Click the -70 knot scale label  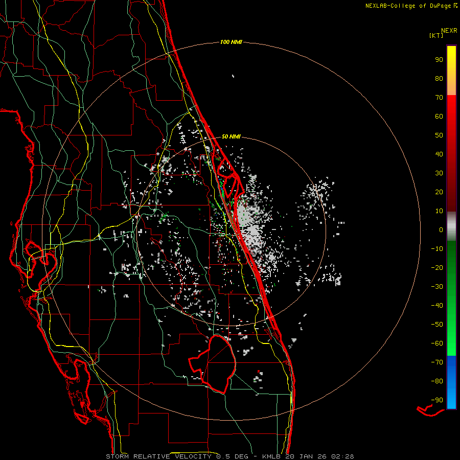point(437,362)
